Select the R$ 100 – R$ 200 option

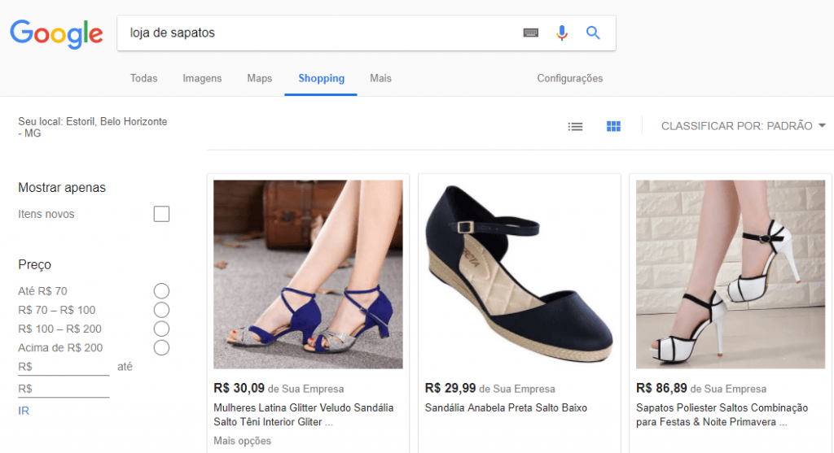pos(161,329)
